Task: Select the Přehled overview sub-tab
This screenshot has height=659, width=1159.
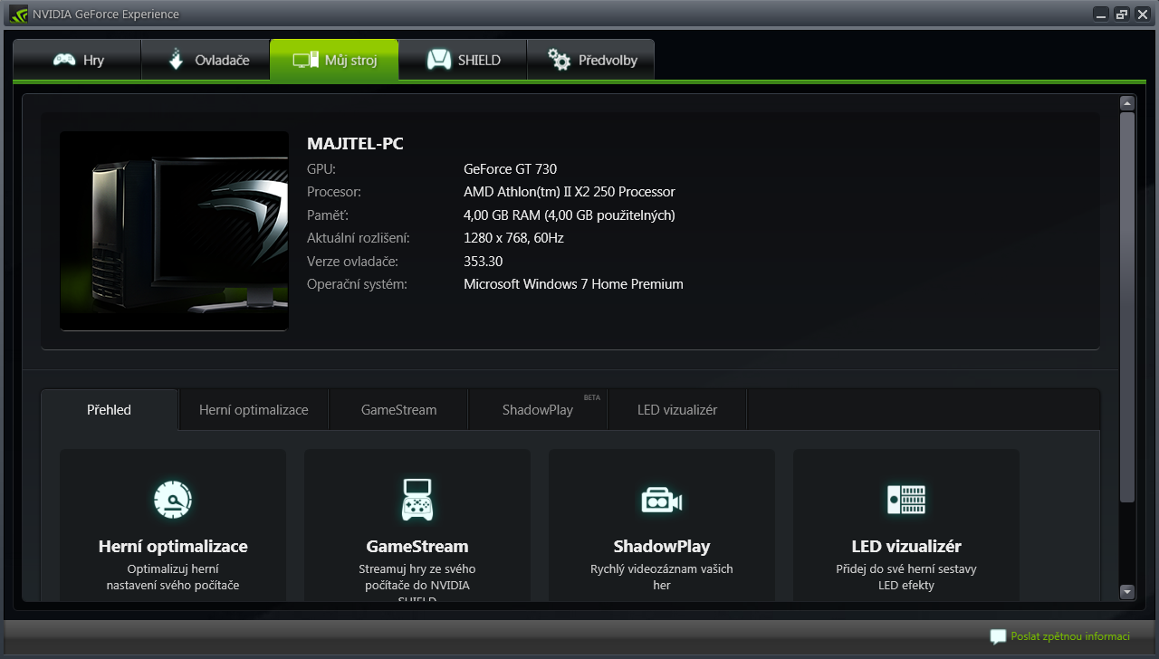Action: tap(110, 410)
